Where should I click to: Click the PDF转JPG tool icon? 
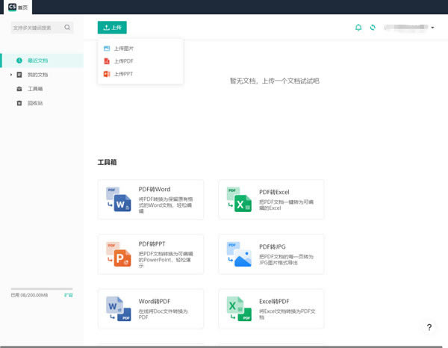point(239,254)
